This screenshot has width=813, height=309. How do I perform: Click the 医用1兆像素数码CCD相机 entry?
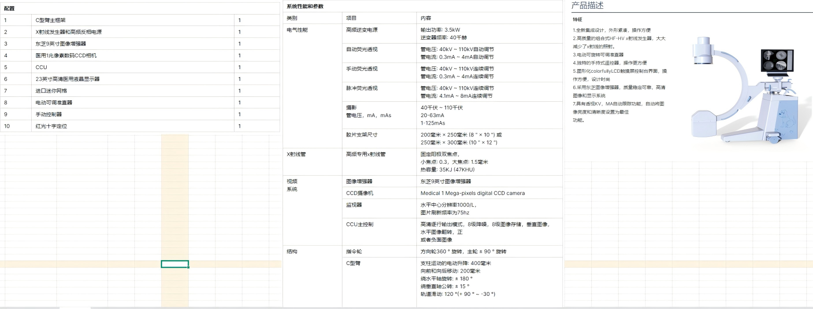tap(66, 55)
